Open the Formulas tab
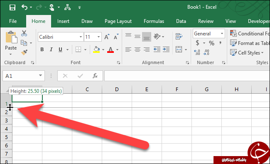This screenshot has height=164, width=270. click(x=154, y=21)
